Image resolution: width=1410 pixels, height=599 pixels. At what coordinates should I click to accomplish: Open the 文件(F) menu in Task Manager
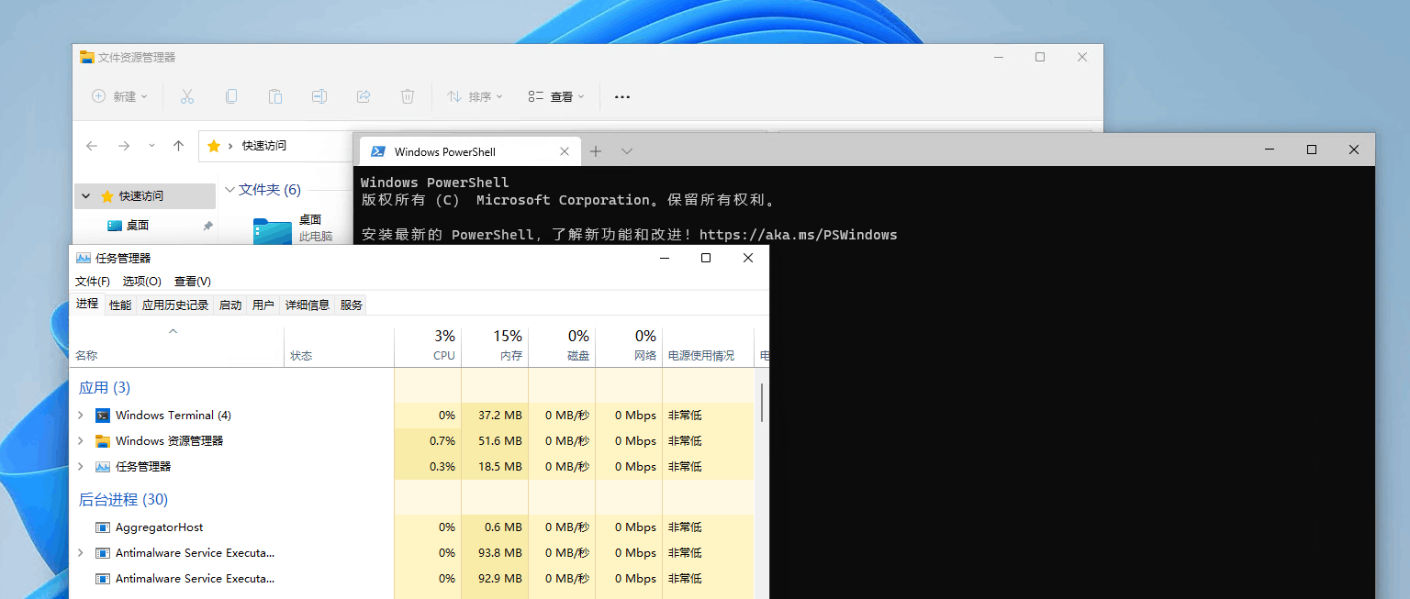coord(93,282)
